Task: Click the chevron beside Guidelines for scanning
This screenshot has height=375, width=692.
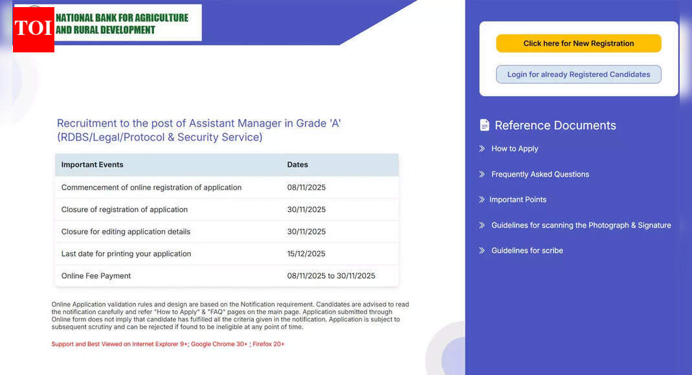Action: [x=481, y=225]
